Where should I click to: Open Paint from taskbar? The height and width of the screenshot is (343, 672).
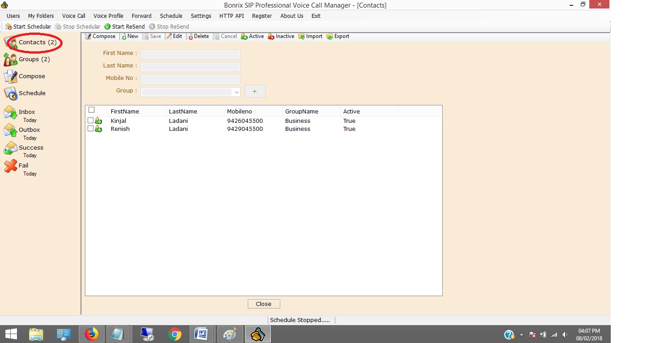click(x=230, y=334)
